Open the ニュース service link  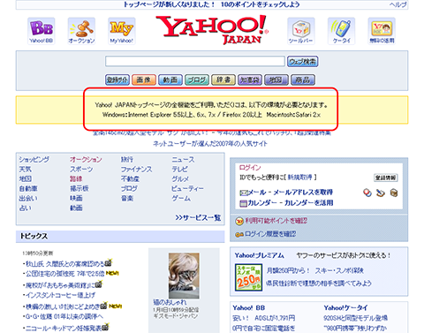point(183,160)
